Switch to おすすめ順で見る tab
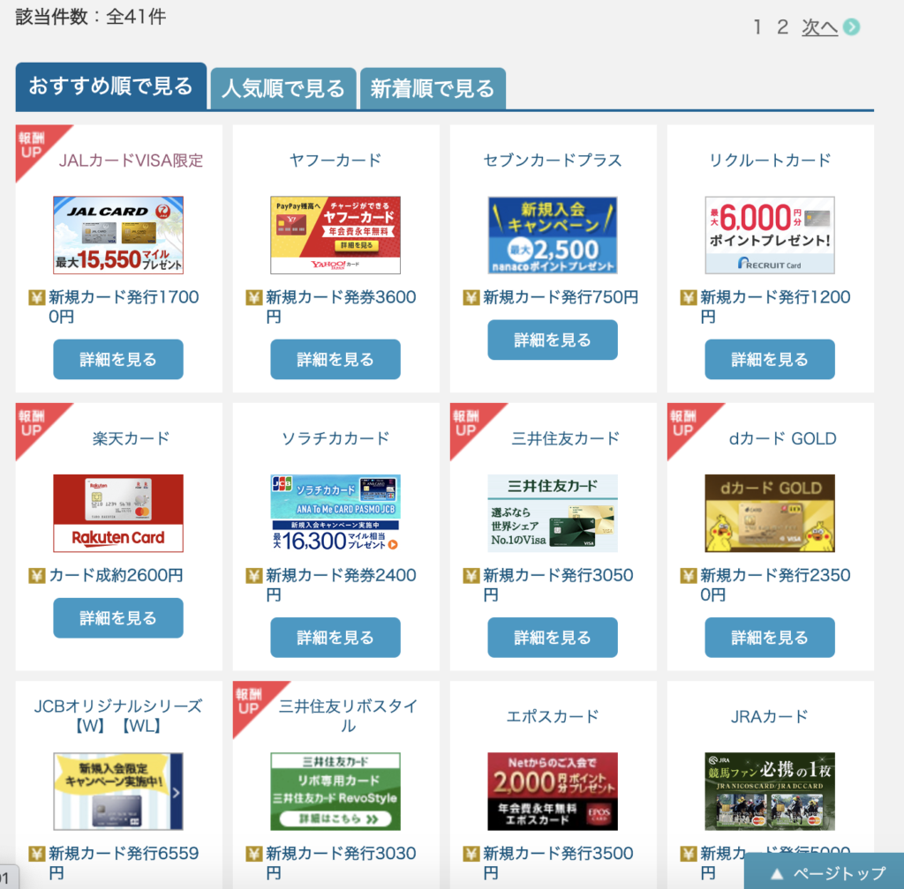Viewport: 904px width, 889px height. (x=110, y=86)
